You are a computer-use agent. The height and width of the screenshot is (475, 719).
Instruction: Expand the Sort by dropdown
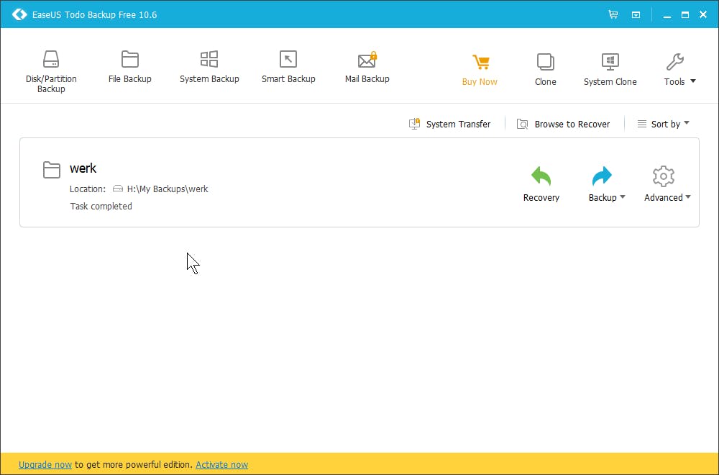point(663,124)
